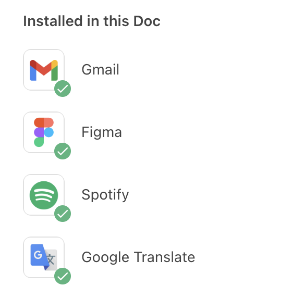291x298 pixels.
Task: Click the green checkmark on Google Translate
Action: pyautogui.click(x=63, y=276)
